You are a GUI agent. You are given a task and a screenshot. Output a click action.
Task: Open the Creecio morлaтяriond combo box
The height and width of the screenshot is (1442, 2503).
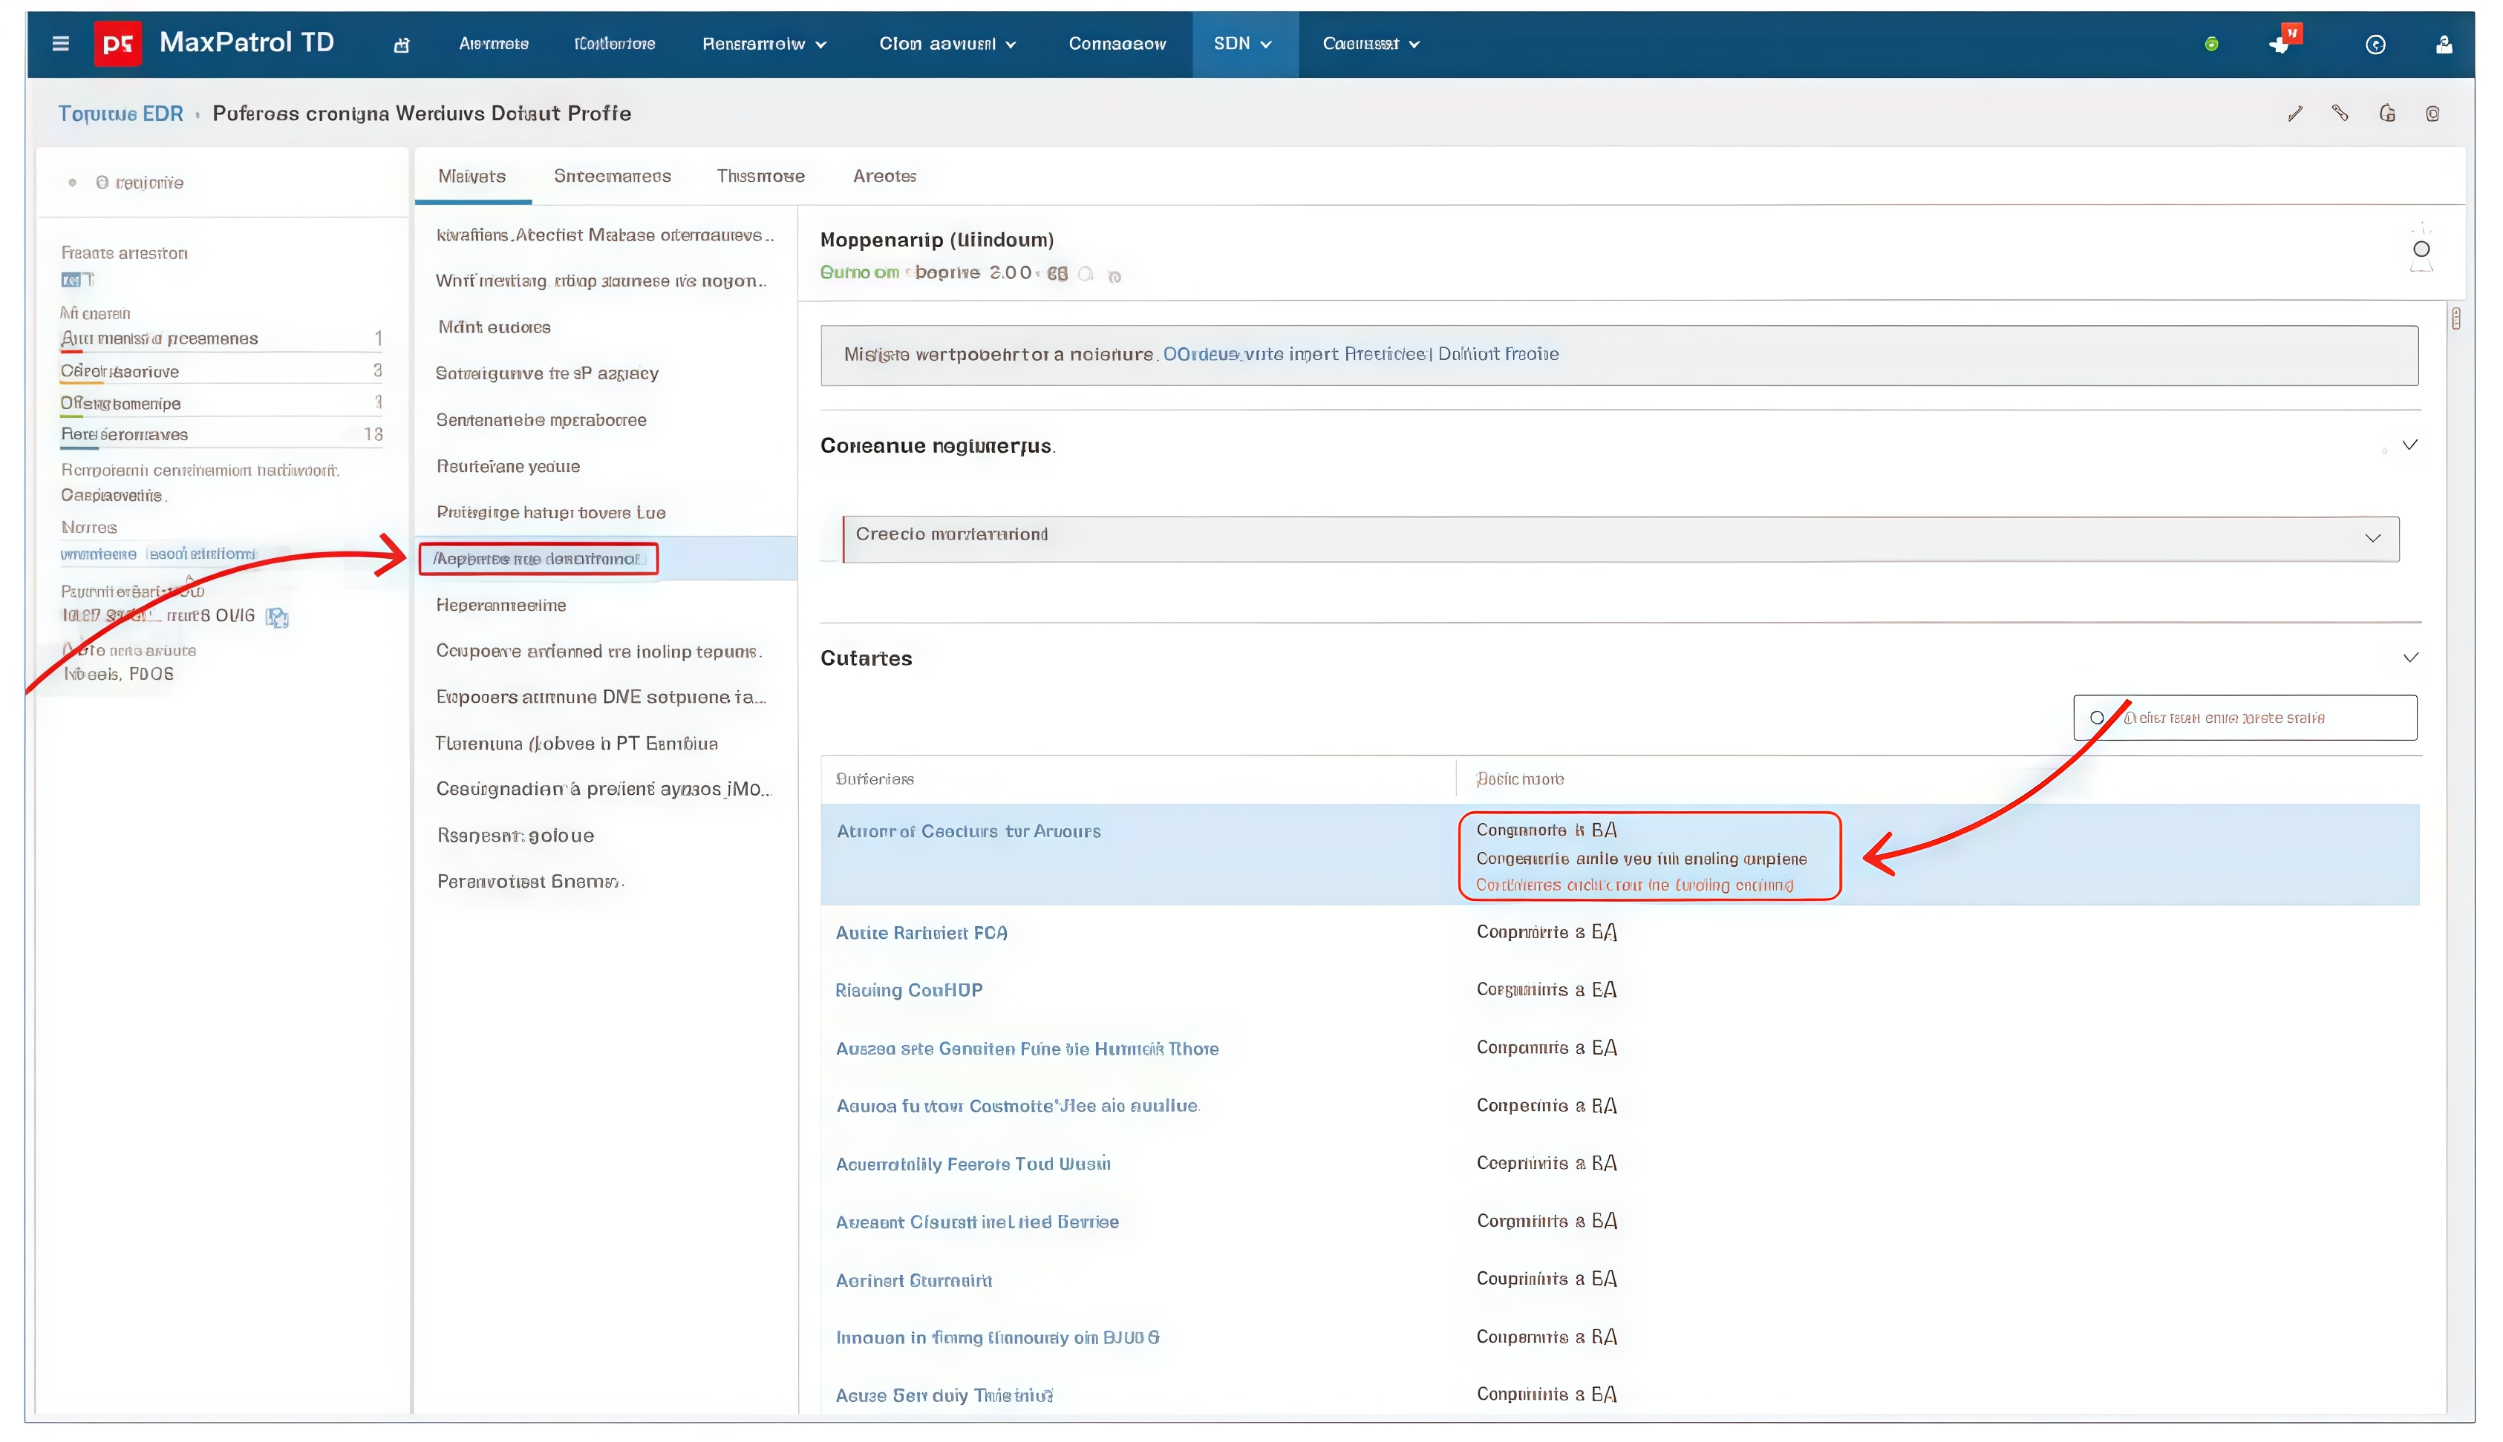pos(1620,538)
